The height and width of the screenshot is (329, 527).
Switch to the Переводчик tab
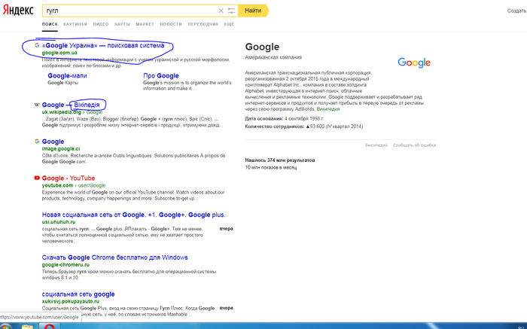point(203,24)
